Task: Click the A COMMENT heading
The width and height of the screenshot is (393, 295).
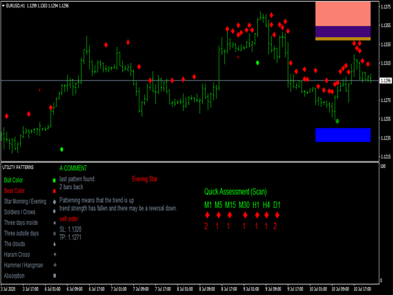Action: [73, 168]
